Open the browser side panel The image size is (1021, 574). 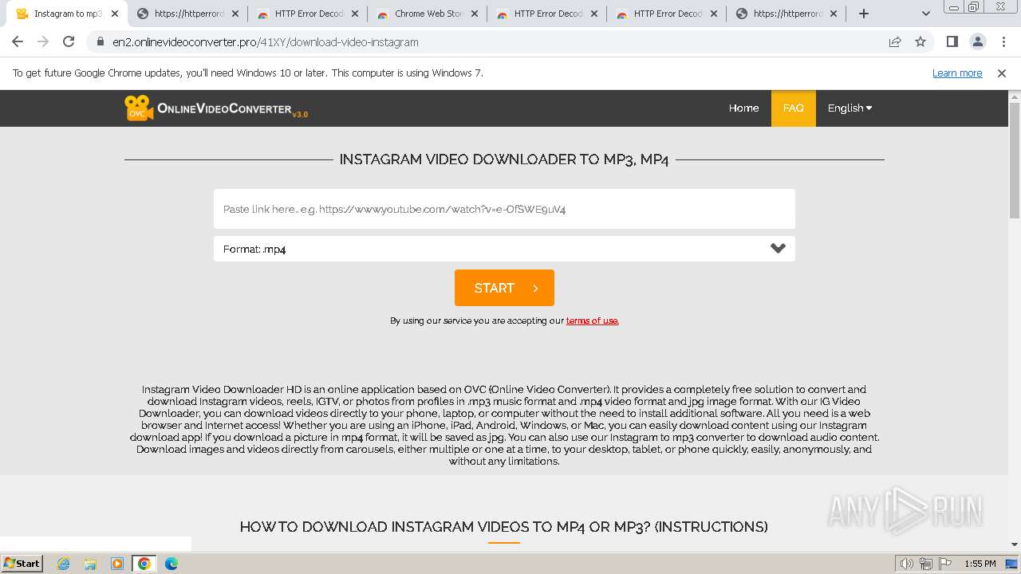952,41
